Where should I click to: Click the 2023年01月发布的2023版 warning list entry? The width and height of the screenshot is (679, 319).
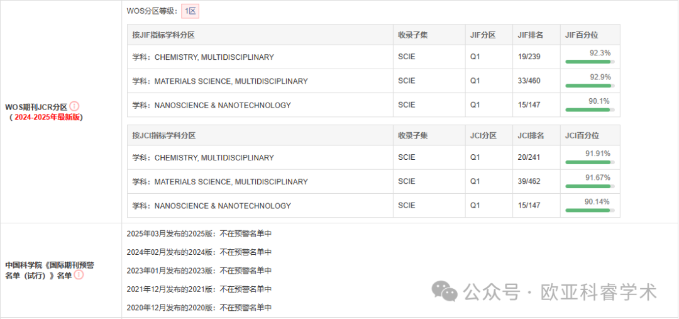[x=199, y=271]
